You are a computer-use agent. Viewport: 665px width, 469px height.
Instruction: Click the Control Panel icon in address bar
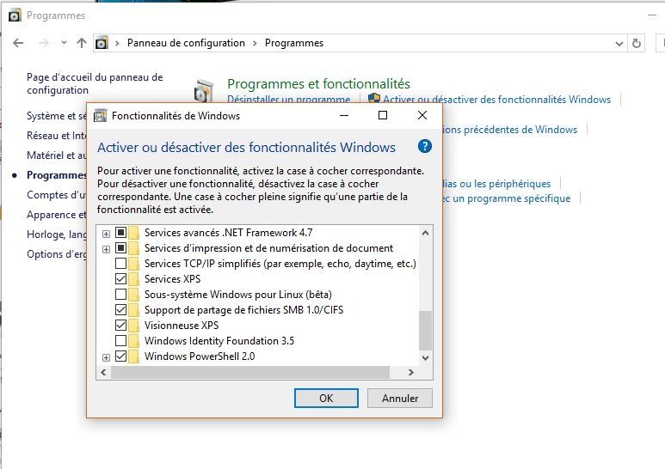(102, 43)
